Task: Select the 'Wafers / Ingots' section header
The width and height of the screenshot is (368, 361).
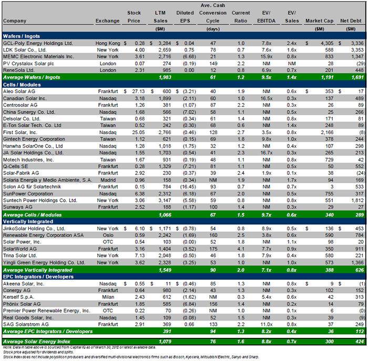Action: coord(22,36)
